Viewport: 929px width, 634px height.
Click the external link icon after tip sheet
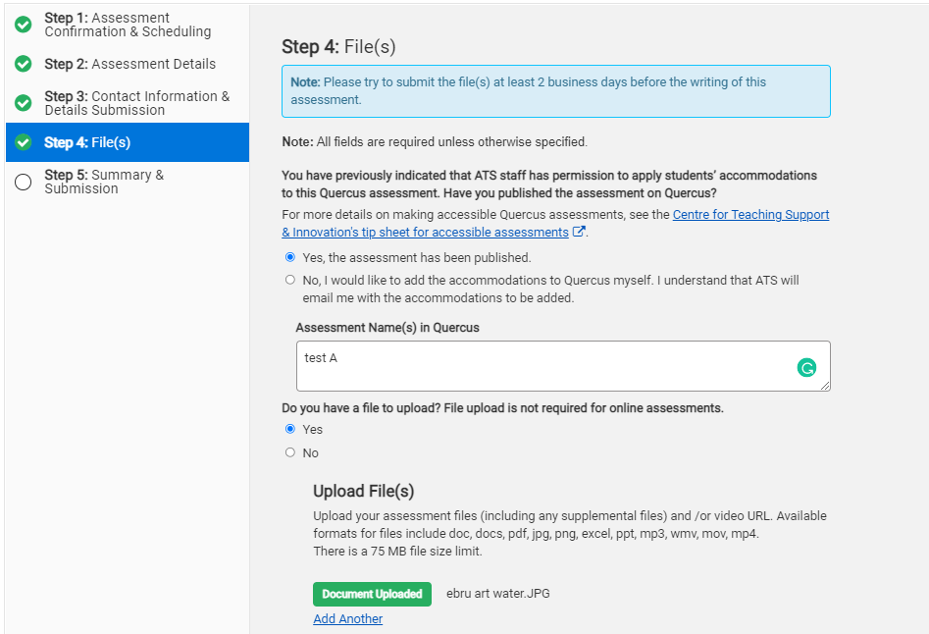(579, 232)
